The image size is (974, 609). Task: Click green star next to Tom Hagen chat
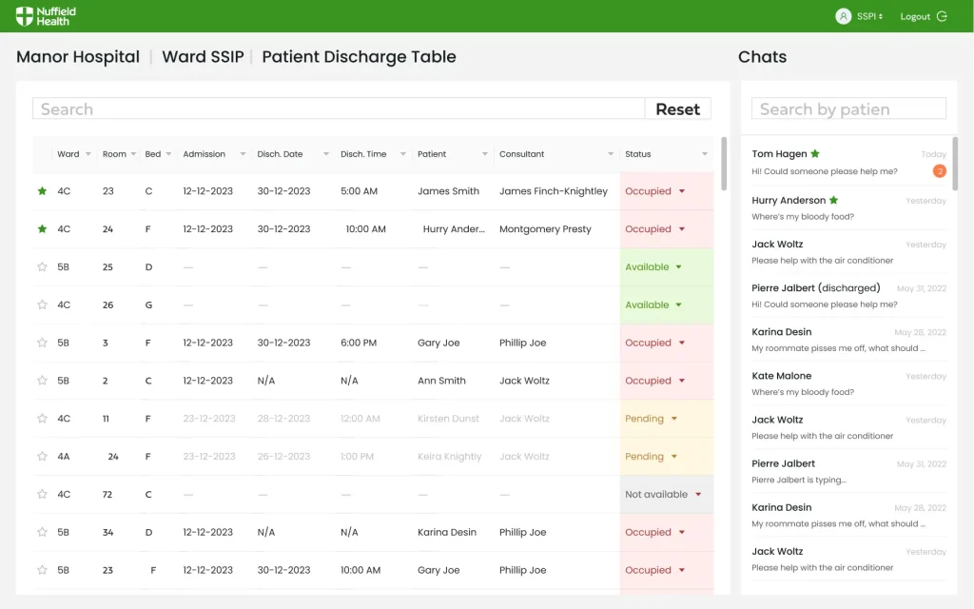(x=815, y=154)
